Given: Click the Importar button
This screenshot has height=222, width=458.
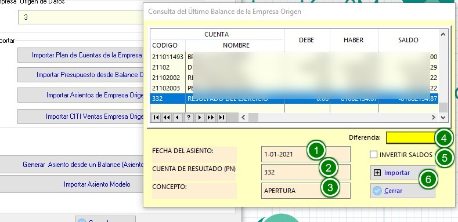Looking at the screenshot, I should 402,173.
